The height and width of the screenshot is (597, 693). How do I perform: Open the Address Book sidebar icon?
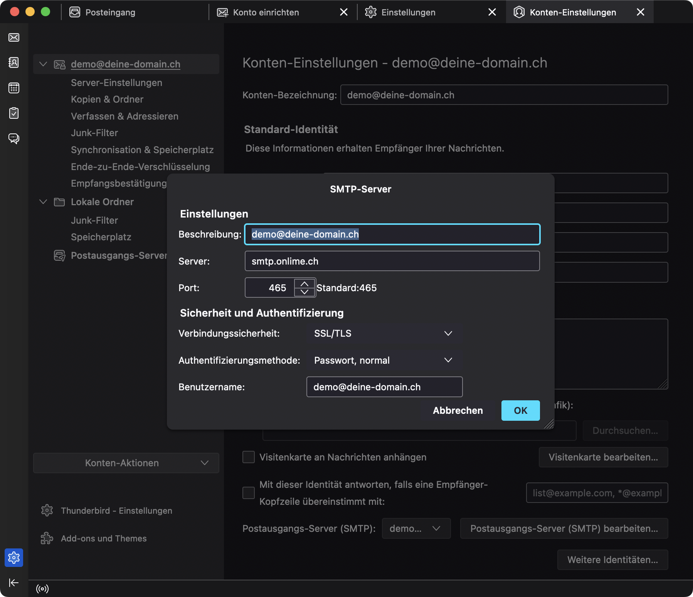[14, 62]
